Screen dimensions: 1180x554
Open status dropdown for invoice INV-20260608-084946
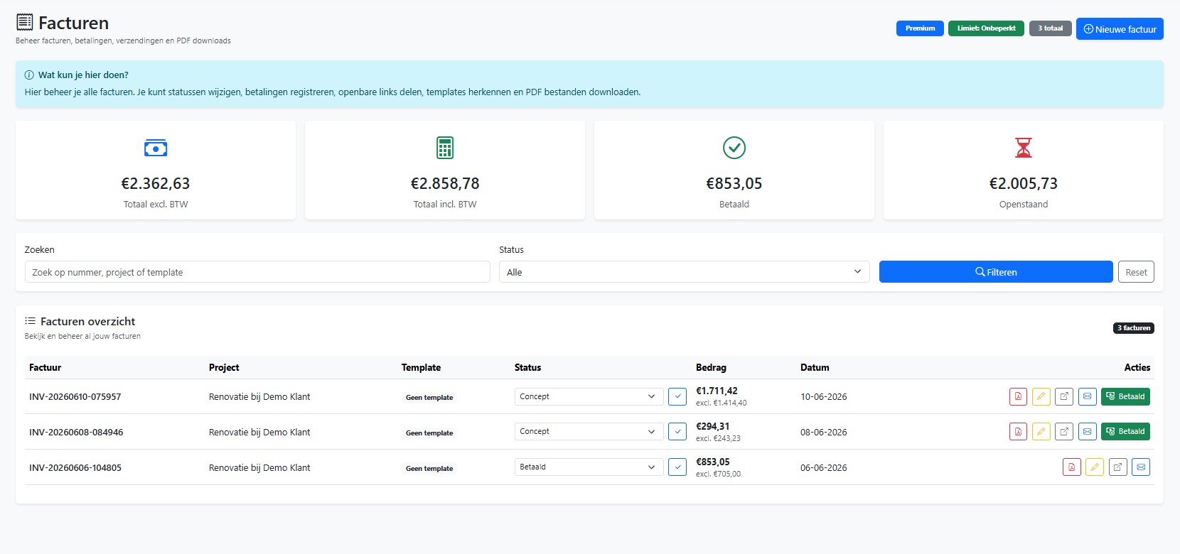[x=589, y=431]
